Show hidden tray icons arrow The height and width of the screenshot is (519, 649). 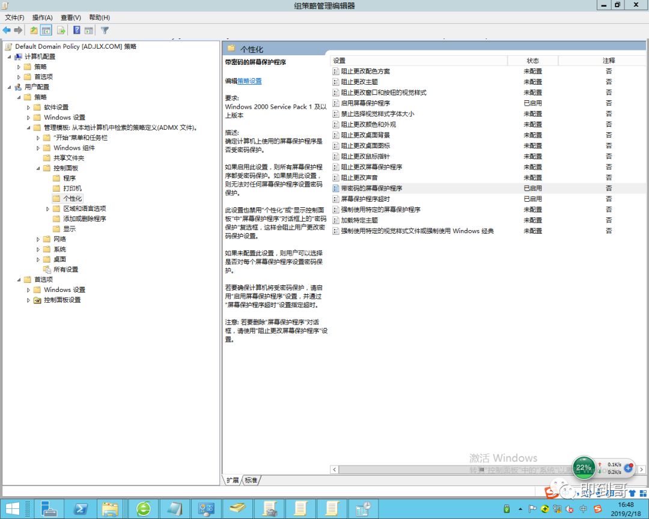pos(520,509)
